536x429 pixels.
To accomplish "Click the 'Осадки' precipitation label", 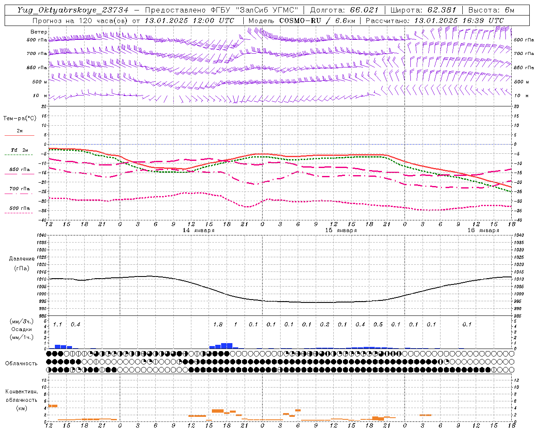I will coord(21,329).
